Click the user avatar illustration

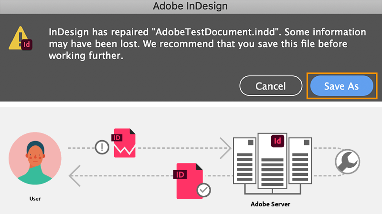[35, 158]
